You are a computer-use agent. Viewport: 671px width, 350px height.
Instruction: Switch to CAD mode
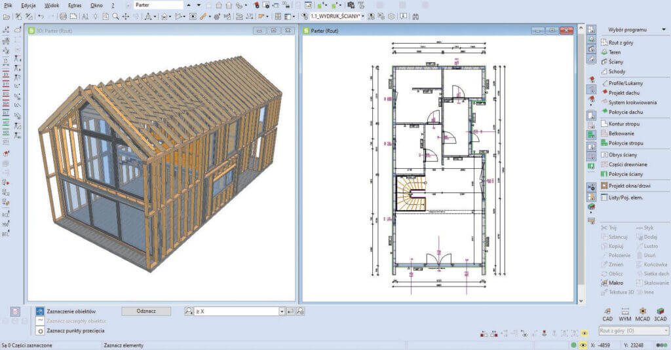click(x=607, y=314)
